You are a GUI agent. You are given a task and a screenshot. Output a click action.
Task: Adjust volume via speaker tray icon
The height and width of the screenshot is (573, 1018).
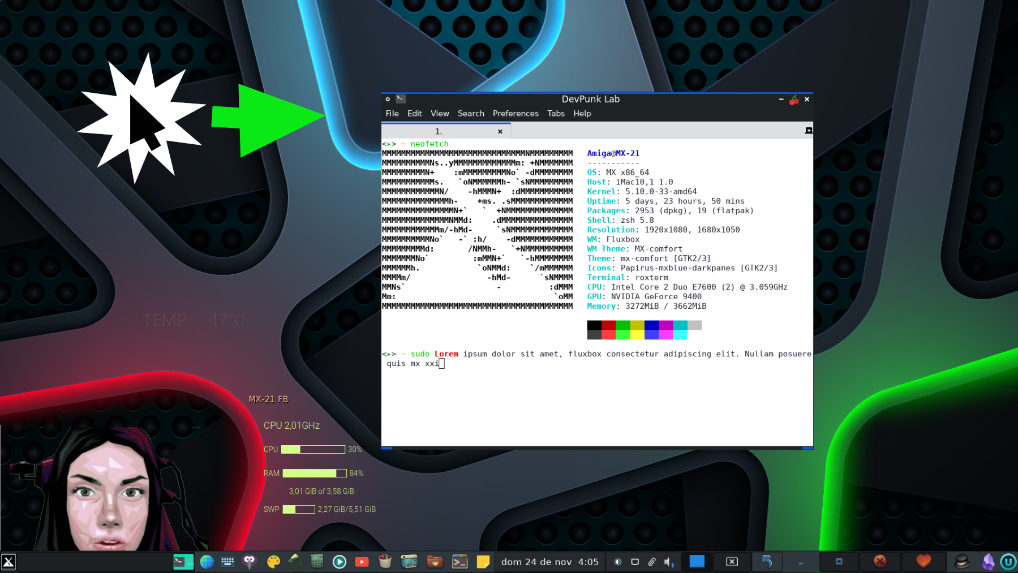[668, 562]
